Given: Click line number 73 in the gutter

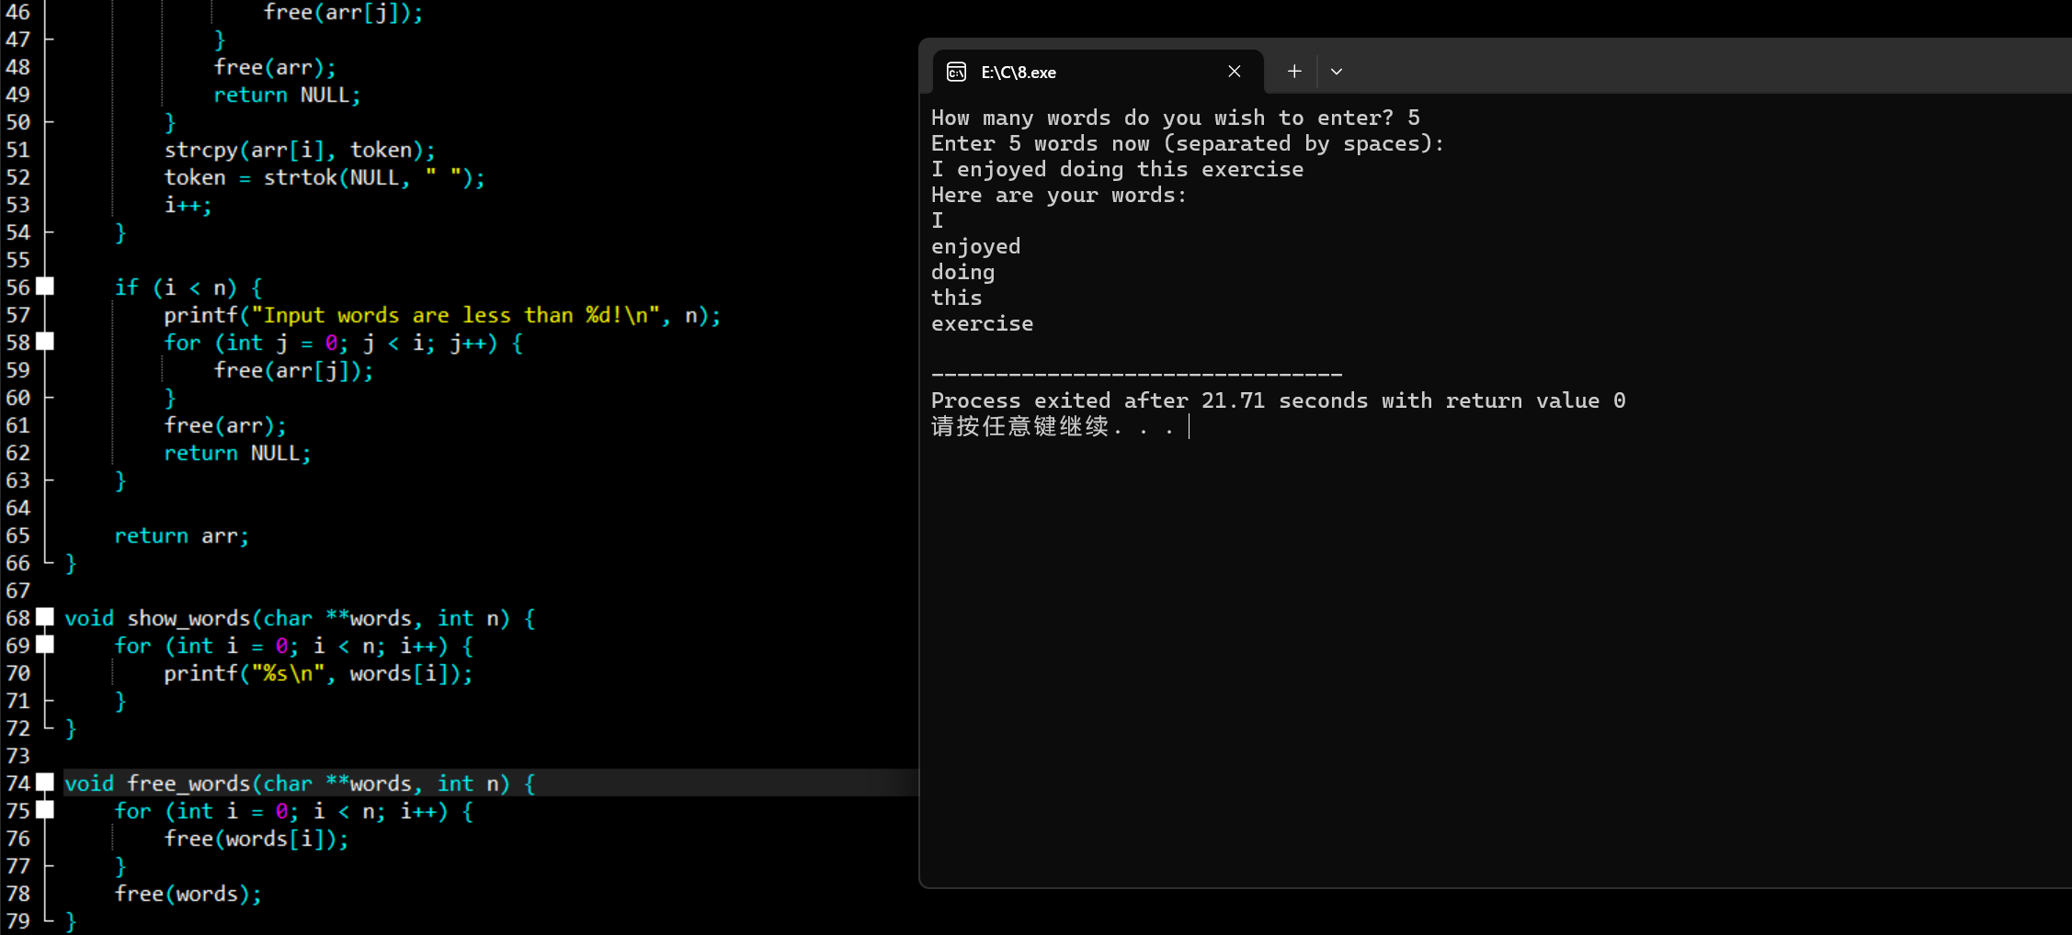Looking at the screenshot, I should click(17, 756).
